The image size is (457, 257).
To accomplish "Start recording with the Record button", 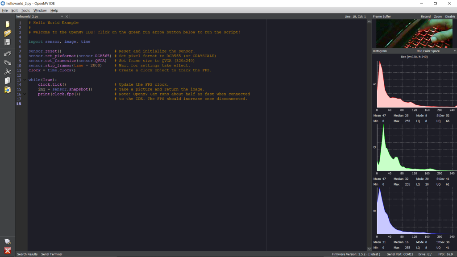I will 425,17.
